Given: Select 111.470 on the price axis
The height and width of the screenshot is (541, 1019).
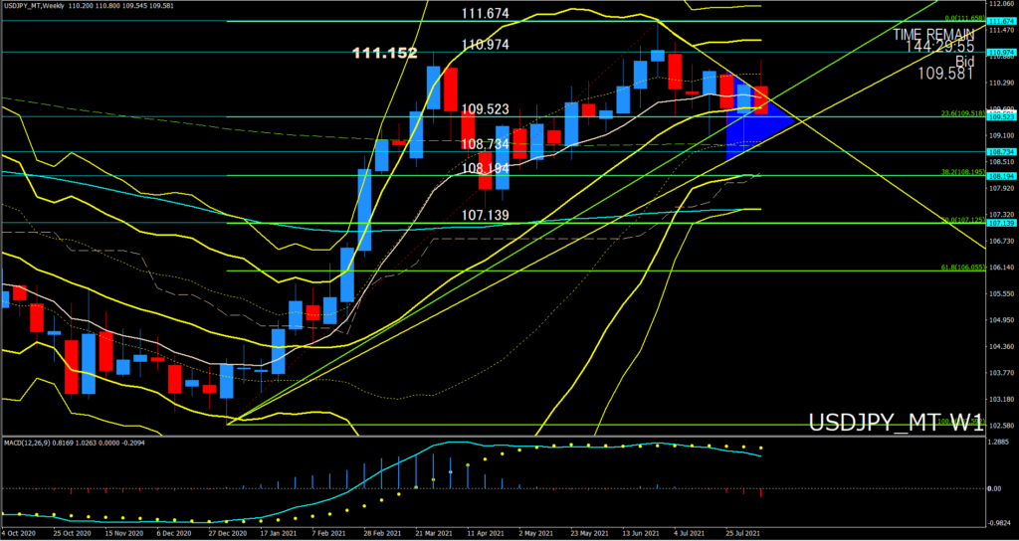Looking at the screenshot, I should pyautogui.click(x=1001, y=30).
